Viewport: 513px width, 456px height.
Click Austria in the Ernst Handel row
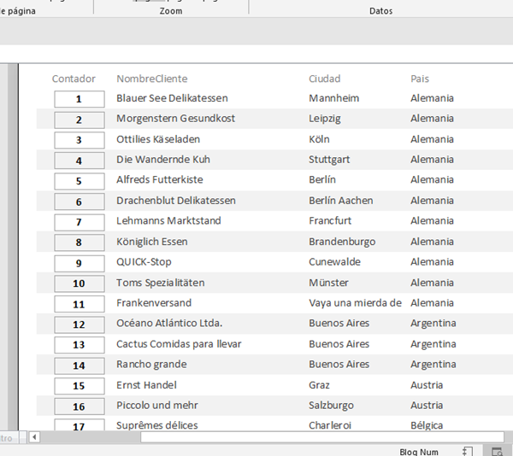427,385
